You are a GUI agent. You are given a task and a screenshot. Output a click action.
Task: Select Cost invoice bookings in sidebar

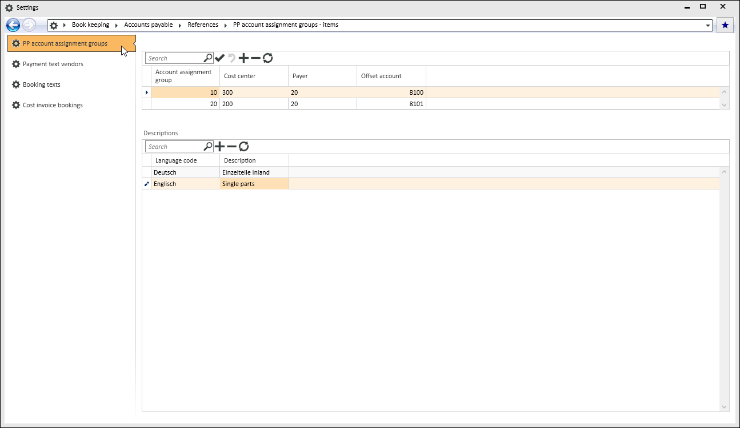pos(53,105)
